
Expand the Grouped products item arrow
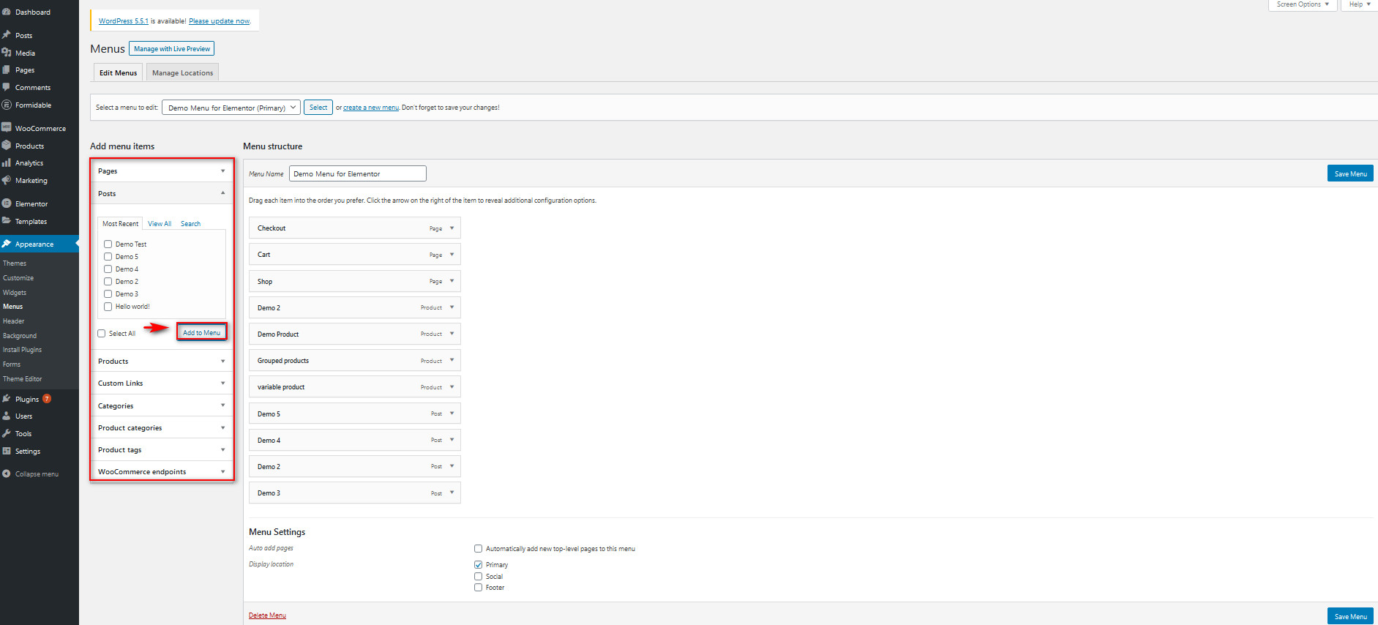pos(452,361)
